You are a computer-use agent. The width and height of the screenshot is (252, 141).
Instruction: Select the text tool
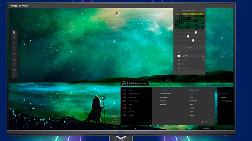[x=14, y=65]
